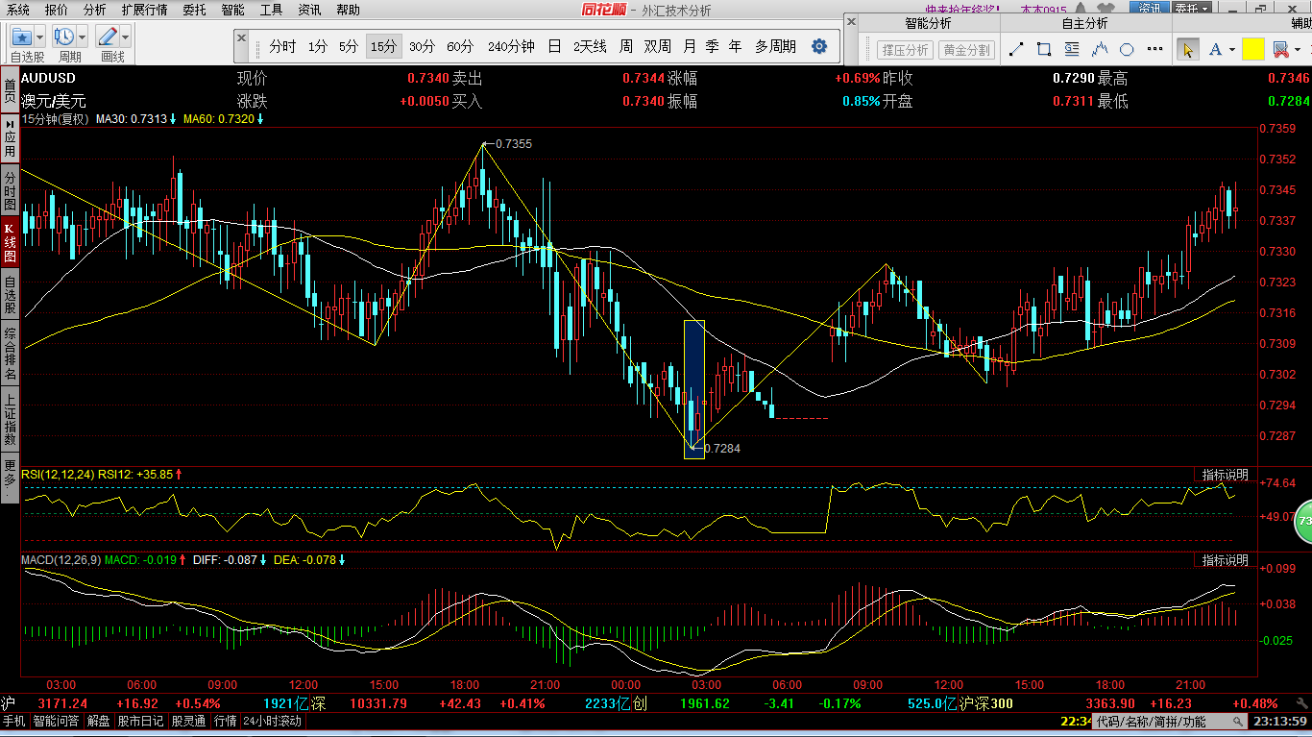
Task: Select the text A annotation tool
Action: pyautogui.click(x=1215, y=49)
